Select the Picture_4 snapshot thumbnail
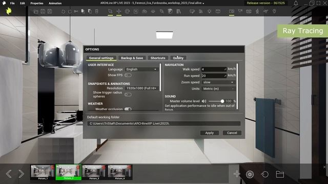Screen dimensions: 328x184 tap(120, 172)
